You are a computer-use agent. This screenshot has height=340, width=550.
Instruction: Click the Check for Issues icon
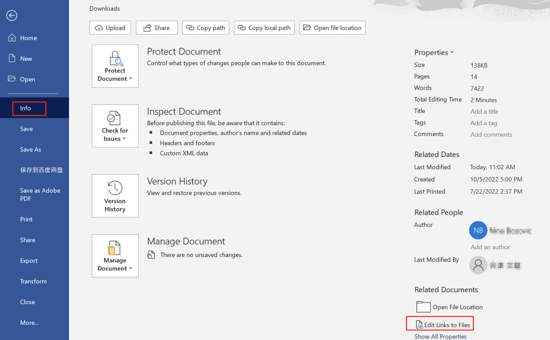coord(115,119)
